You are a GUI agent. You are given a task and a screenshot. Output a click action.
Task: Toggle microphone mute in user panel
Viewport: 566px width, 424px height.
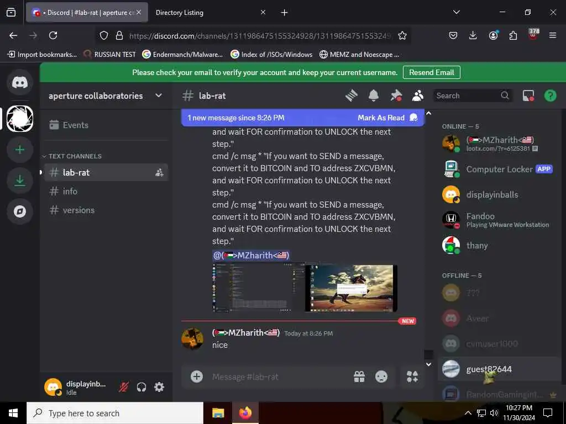coord(124,387)
